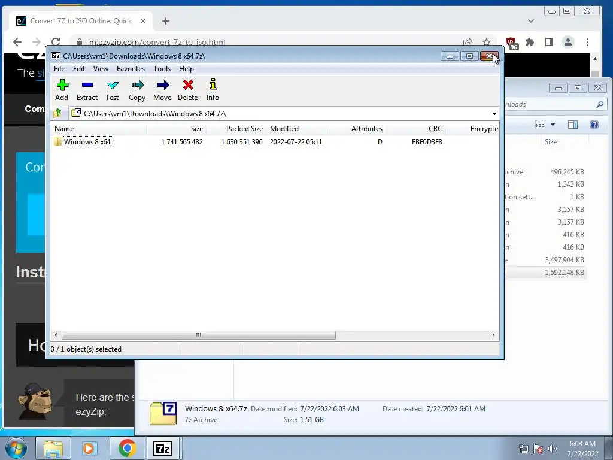Click the Chrome address bar URL
This screenshot has height=460, width=613.
click(157, 42)
